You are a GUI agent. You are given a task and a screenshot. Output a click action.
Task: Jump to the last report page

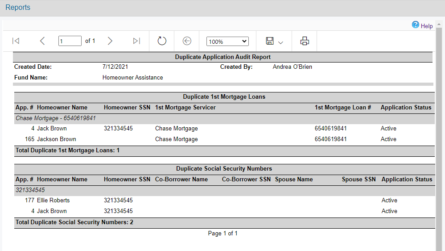click(136, 41)
